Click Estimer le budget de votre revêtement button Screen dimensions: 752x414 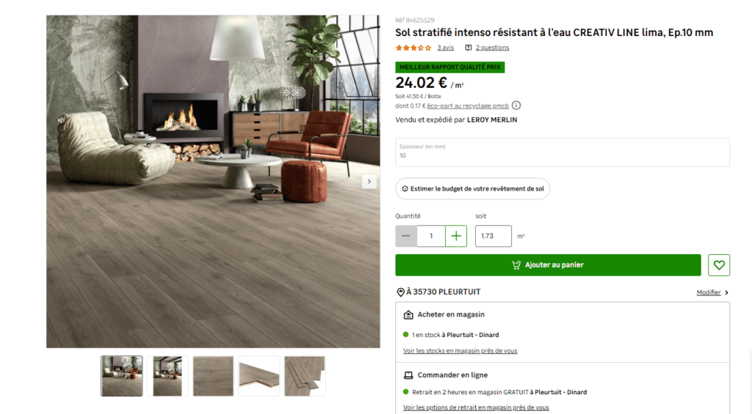click(472, 188)
